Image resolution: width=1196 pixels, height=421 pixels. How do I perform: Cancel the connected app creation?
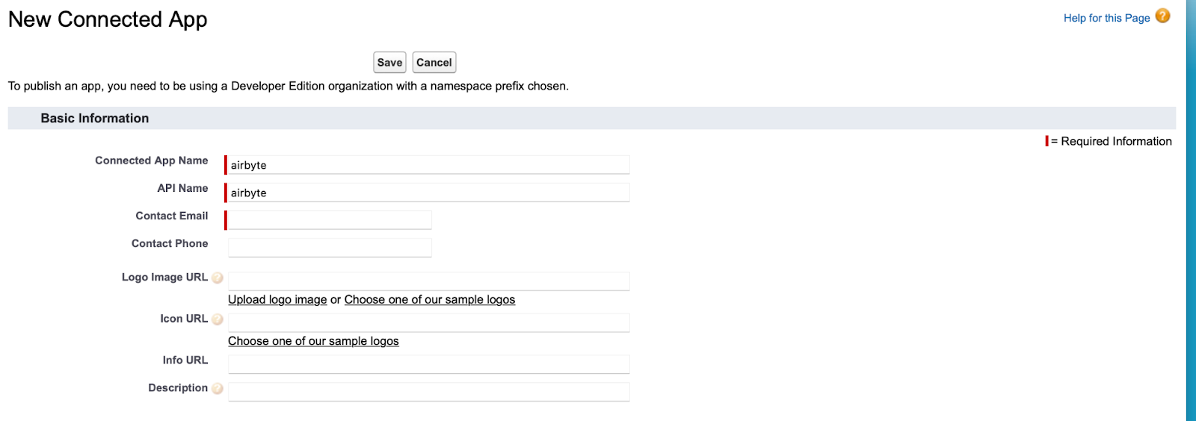click(x=434, y=63)
